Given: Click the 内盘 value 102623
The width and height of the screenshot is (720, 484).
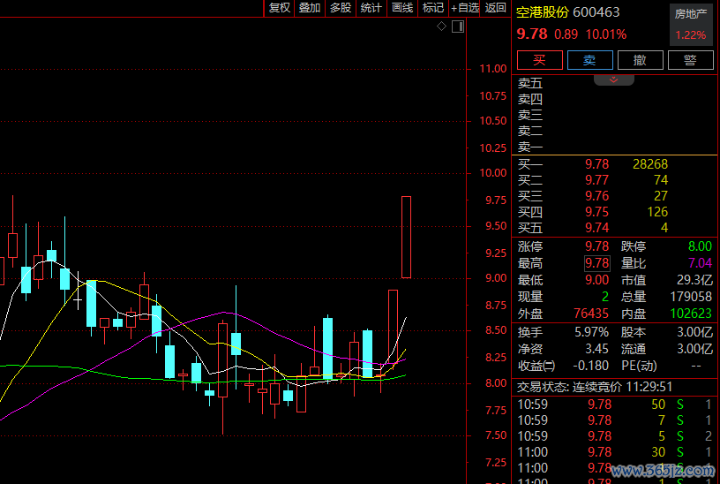Looking at the screenshot, I should [x=691, y=314].
